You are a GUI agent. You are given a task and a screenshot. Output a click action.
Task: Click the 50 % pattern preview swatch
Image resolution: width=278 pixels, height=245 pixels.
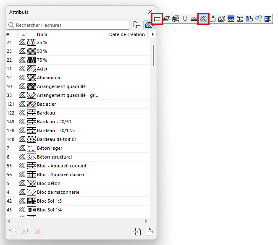(31, 51)
